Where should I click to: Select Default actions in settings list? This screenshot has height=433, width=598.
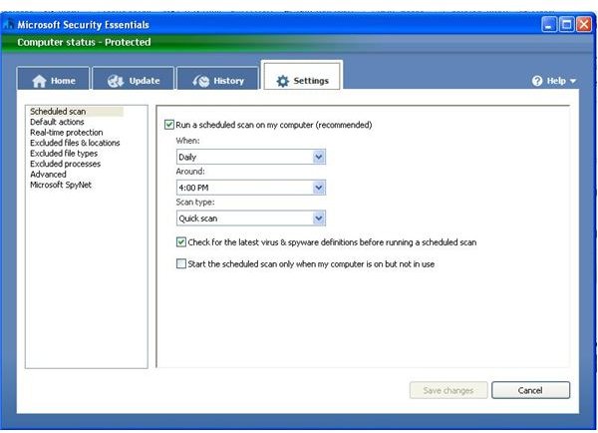(x=57, y=122)
